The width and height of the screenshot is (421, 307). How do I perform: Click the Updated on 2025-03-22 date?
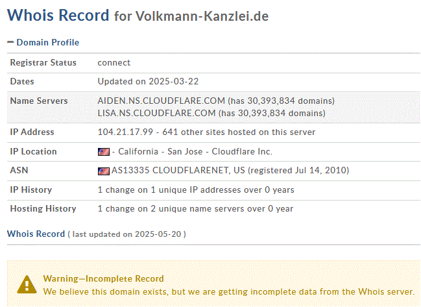pos(148,81)
